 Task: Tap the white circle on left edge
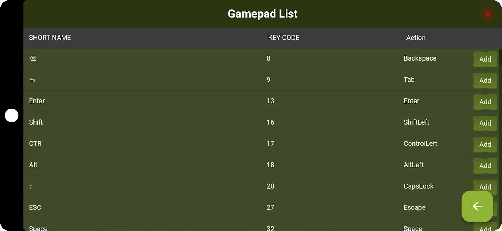pos(12,115)
